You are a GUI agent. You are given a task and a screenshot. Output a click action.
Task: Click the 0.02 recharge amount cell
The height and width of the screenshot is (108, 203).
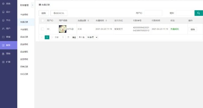(80, 29)
